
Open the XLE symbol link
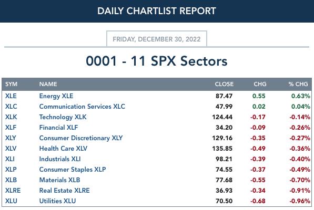coord(11,96)
